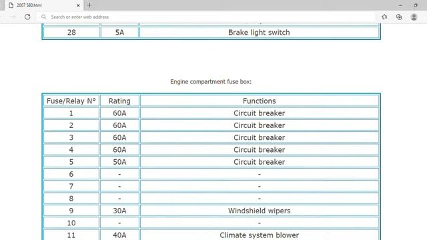Select fuse number '1' cell

71,113
